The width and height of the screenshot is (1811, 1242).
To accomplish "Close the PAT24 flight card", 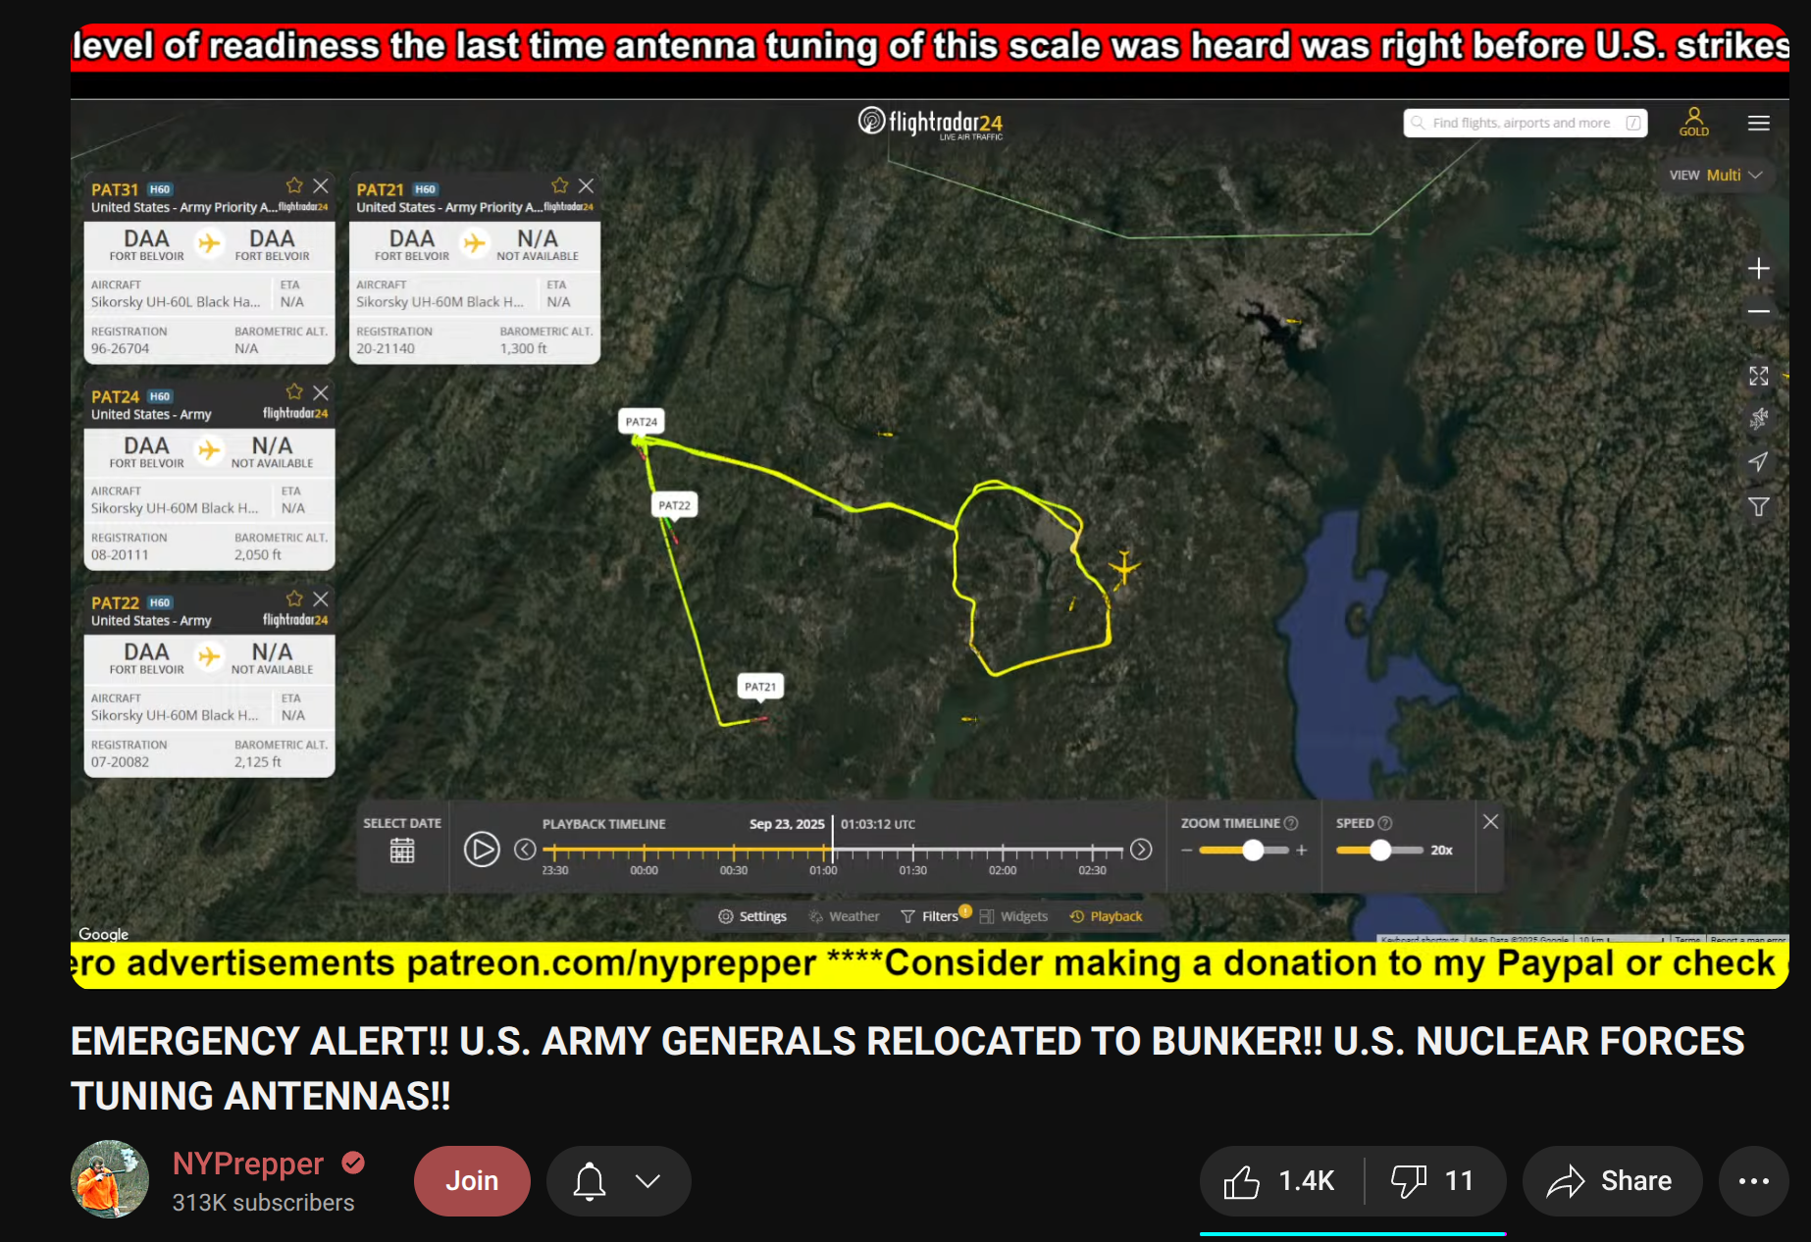I will click(321, 392).
